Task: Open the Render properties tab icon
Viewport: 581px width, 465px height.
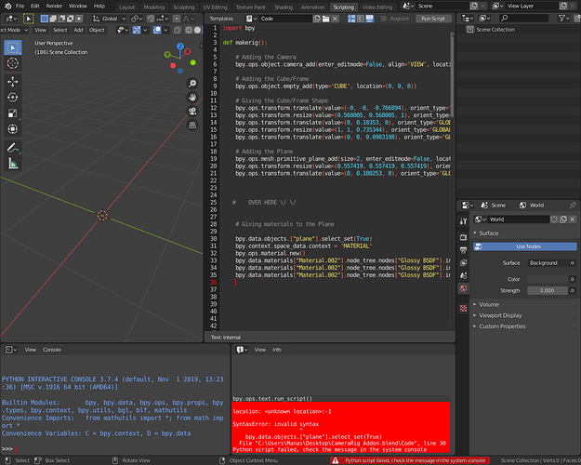Action: [463, 237]
